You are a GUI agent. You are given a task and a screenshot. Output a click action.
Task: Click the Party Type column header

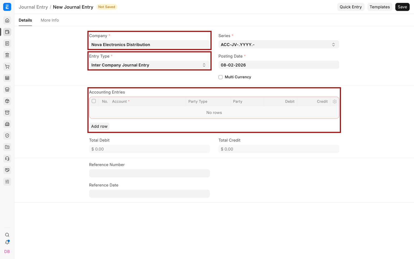click(208, 102)
